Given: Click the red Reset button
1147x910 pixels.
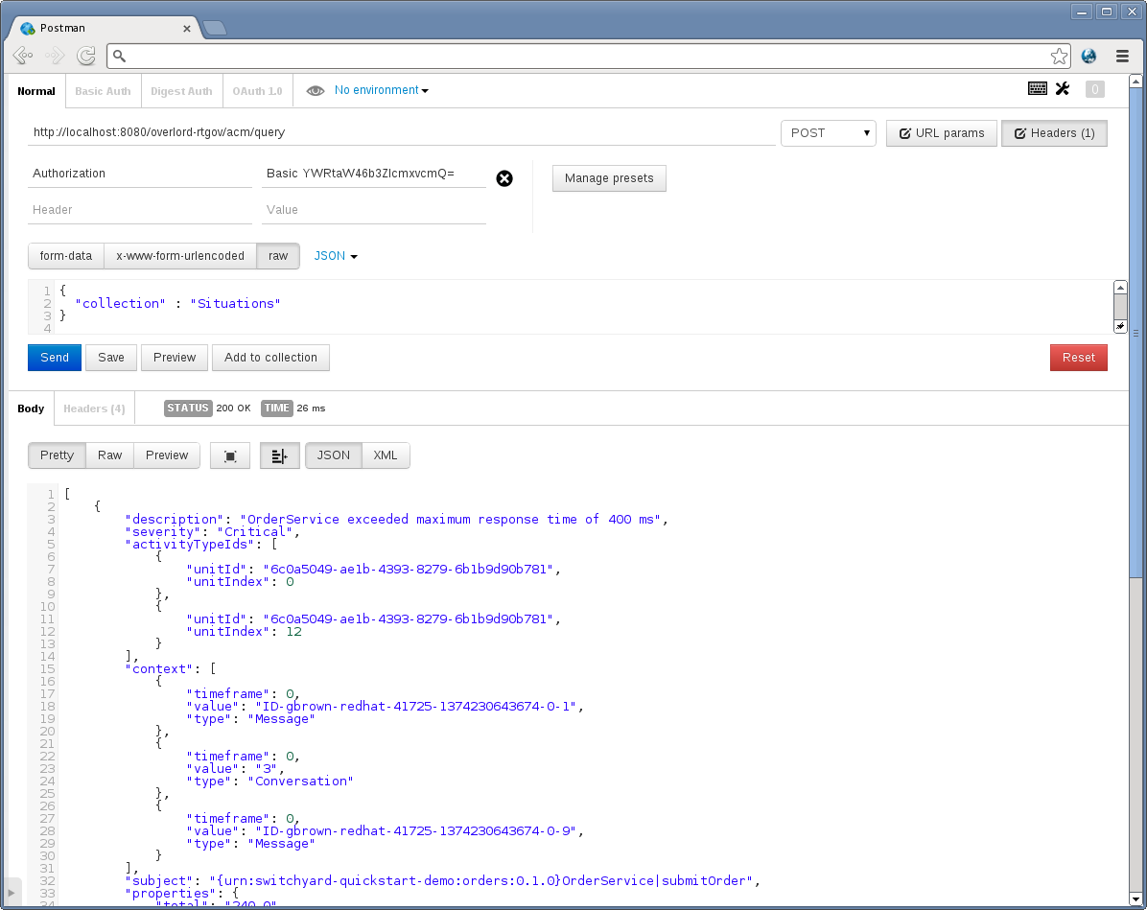Looking at the screenshot, I should pos(1078,358).
